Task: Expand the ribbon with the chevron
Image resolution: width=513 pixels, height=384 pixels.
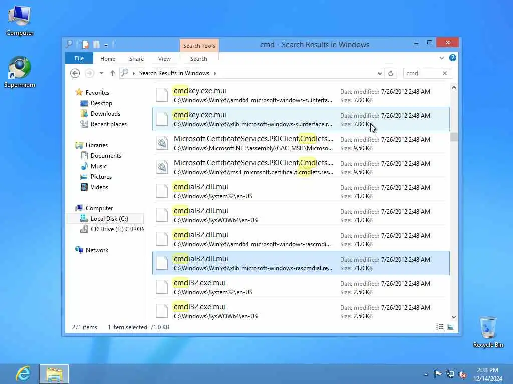Action: [442, 58]
